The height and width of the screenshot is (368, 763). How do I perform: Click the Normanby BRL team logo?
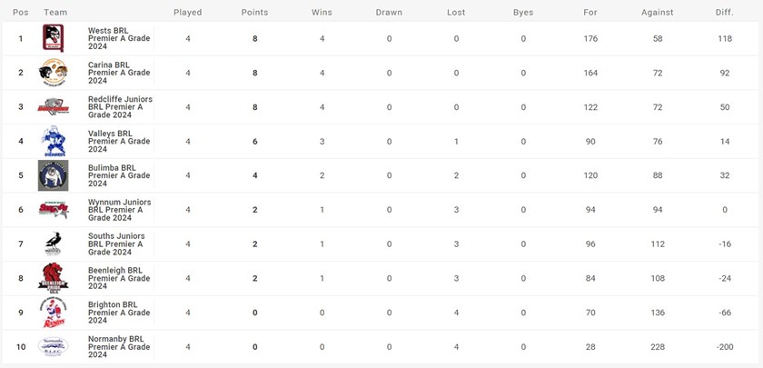tap(53, 346)
